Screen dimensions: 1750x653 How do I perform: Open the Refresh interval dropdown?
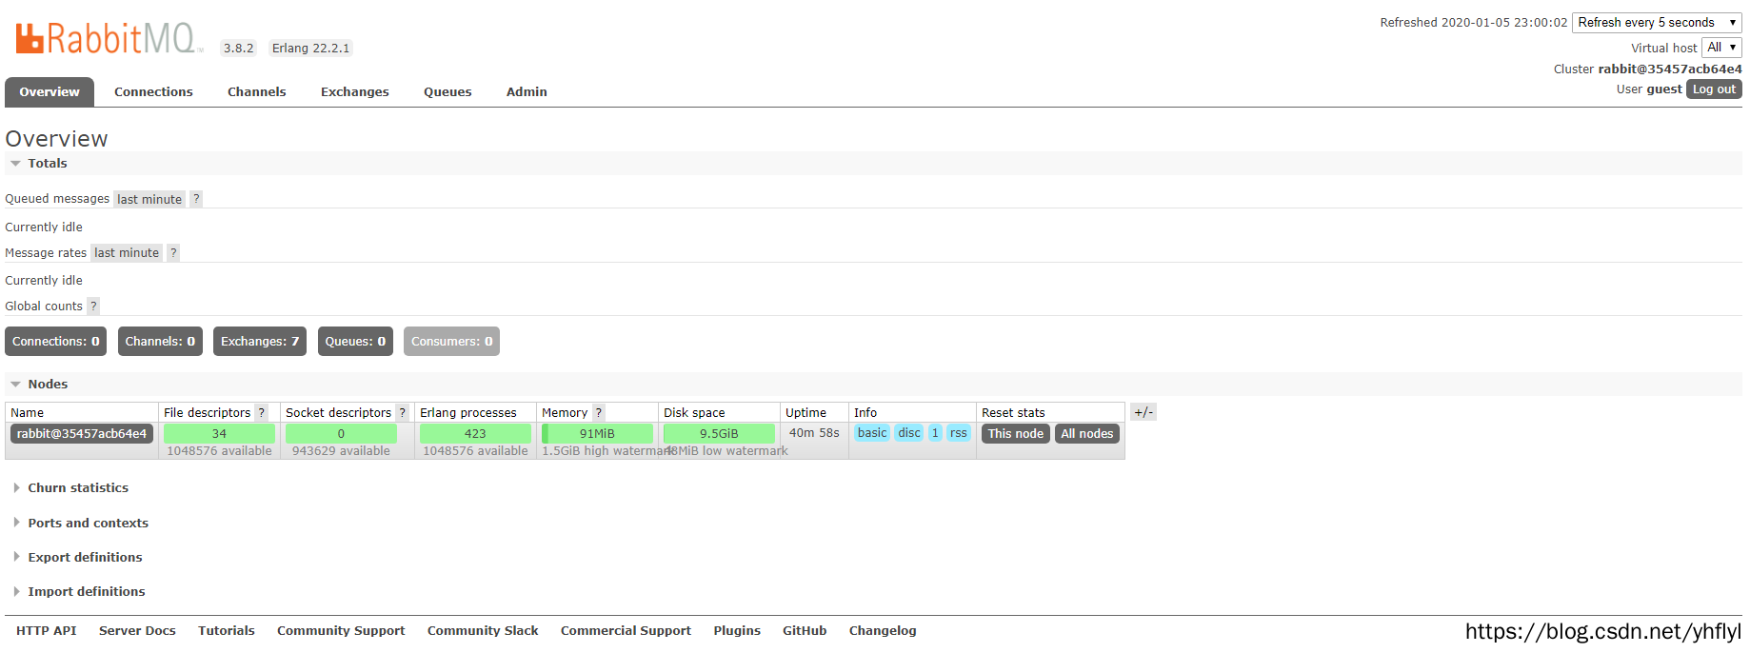[1657, 22]
